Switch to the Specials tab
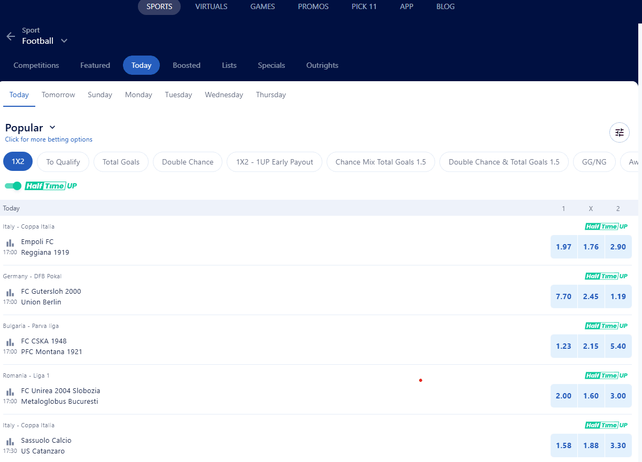Screen dimensions: 642x462 [x=272, y=65]
